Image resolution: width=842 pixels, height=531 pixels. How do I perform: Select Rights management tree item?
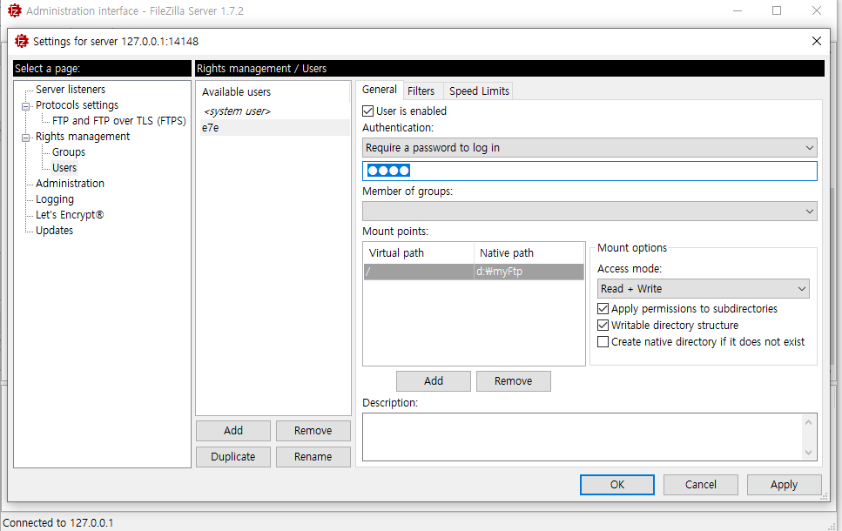[83, 137]
